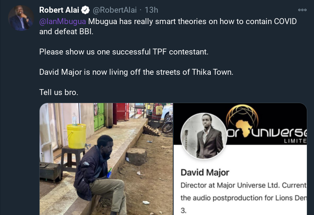Click the verified badge beside Robert Alai
Image resolution: width=314 pixels, height=215 pixels.
click(x=86, y=10)
